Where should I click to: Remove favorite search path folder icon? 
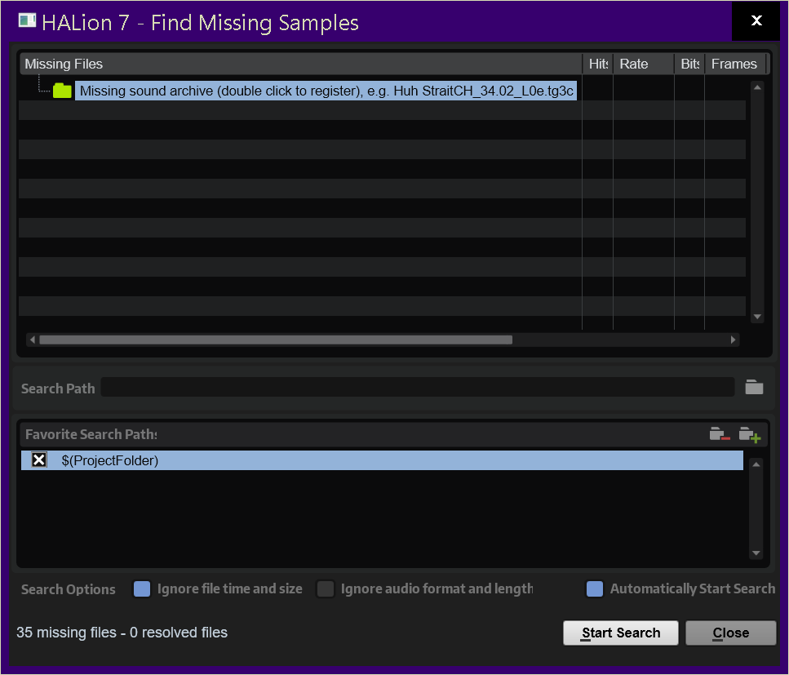(720, 434)
